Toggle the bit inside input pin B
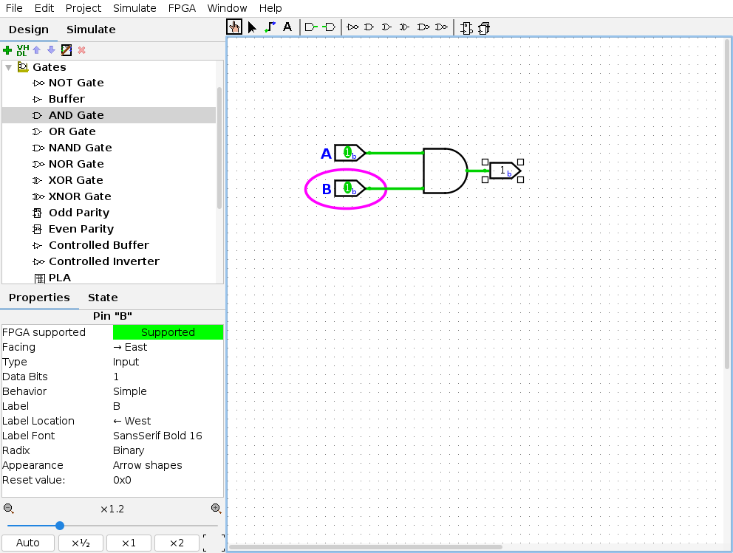The image size is (733, 553). coord(347,188)
